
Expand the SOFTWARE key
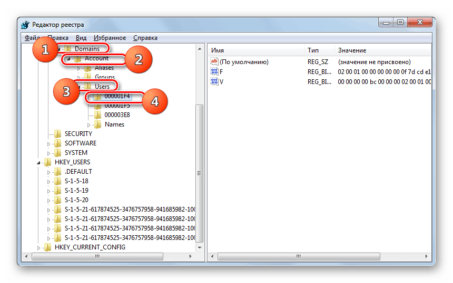pos(49,144)
